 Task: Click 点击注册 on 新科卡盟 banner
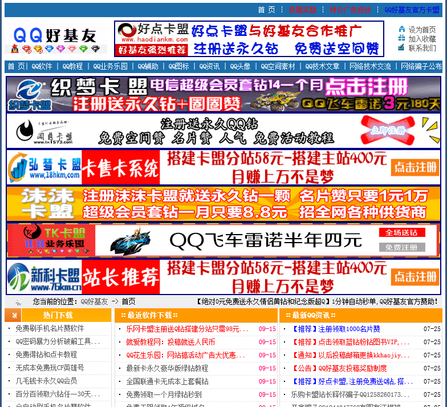[415, 277]
